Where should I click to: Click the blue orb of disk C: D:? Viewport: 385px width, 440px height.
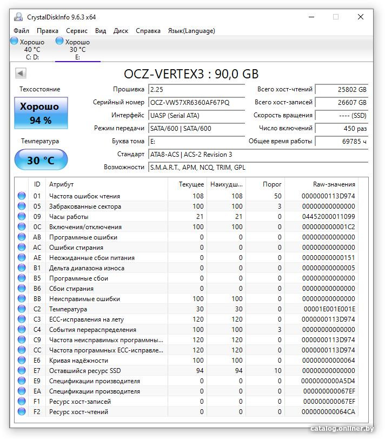coord(14,41)
